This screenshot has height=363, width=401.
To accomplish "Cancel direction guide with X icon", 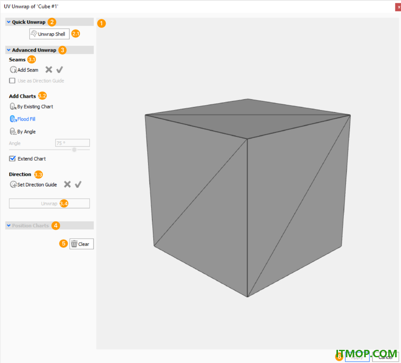I will pos(67,184).
